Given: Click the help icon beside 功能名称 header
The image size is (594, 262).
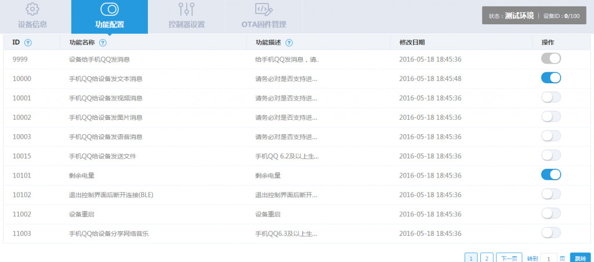Looking at the screenshot, I should click(x=103, y=43).
